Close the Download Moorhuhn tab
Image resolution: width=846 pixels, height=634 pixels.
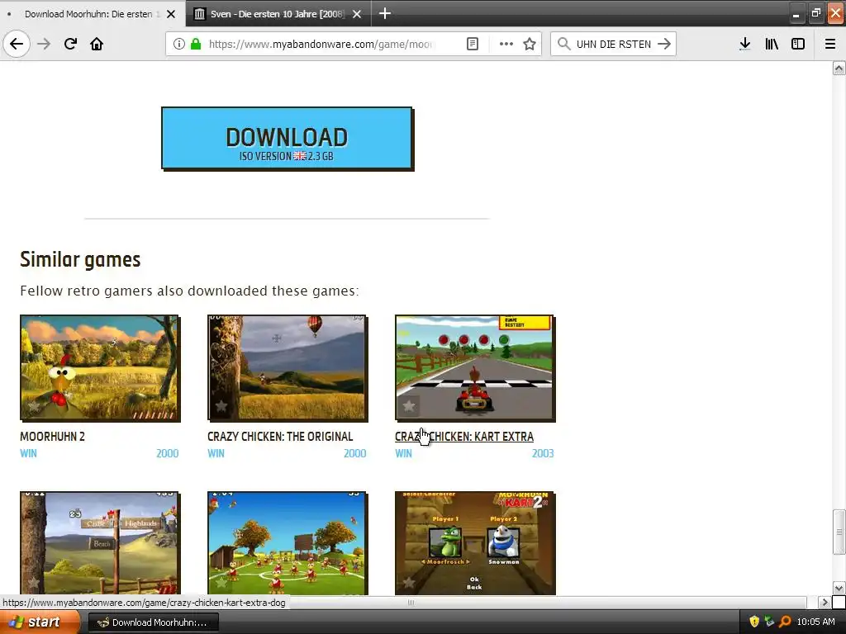click(x=171, y=14)
